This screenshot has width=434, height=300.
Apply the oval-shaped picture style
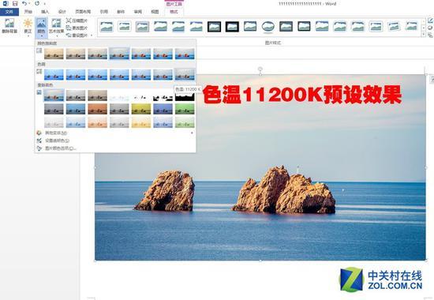coord(268,27)
